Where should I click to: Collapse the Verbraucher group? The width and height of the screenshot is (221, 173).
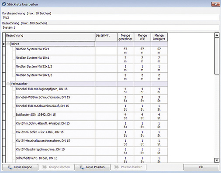[8, 84]
